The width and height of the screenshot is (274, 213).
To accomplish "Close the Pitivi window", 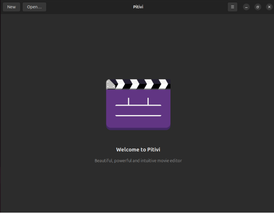I will [269, 7].
